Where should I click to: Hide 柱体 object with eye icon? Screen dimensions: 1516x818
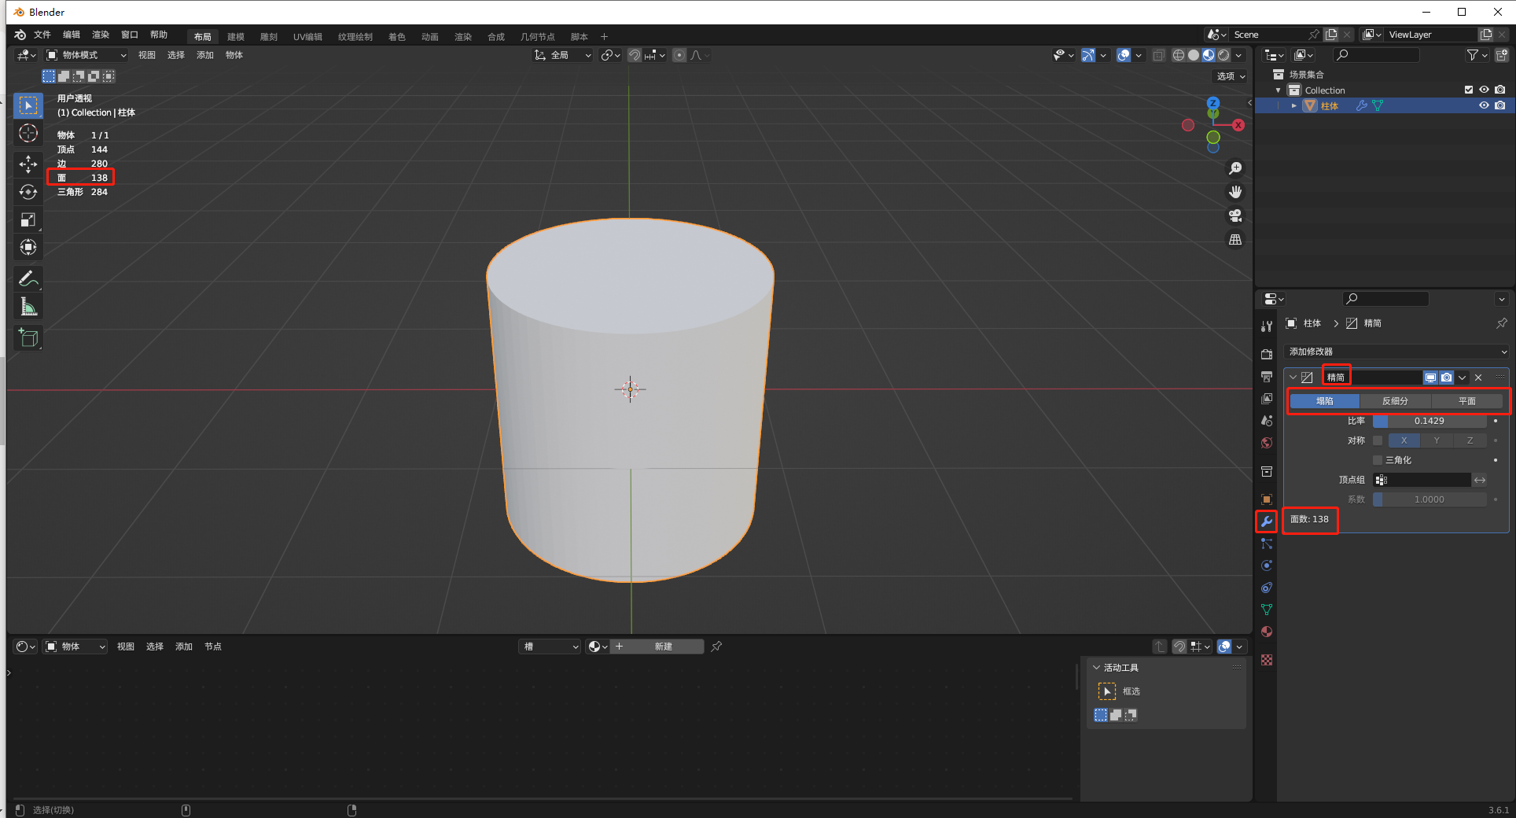click(x=1484, y=105)
